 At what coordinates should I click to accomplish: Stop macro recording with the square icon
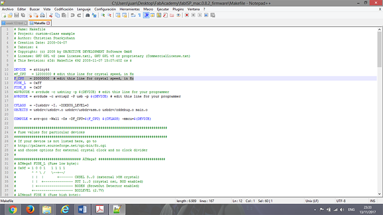click(x=193, y=15)
